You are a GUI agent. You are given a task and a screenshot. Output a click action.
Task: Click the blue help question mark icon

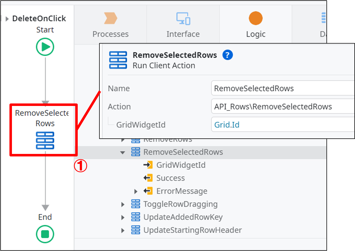coord(227,55)
